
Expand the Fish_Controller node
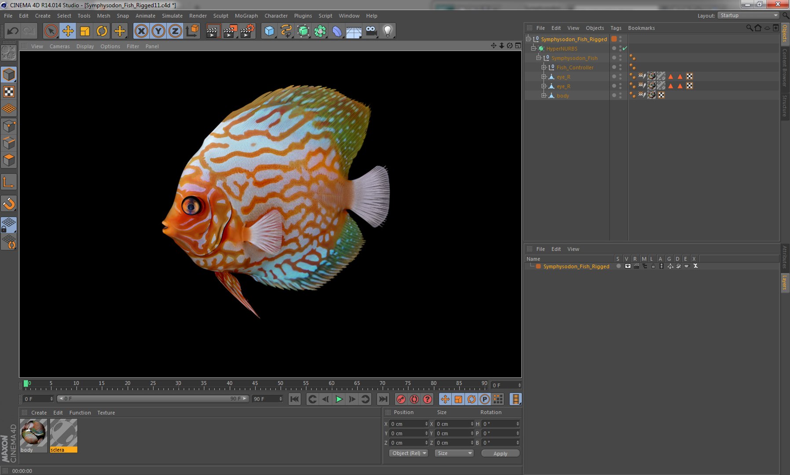click(544, 67)
